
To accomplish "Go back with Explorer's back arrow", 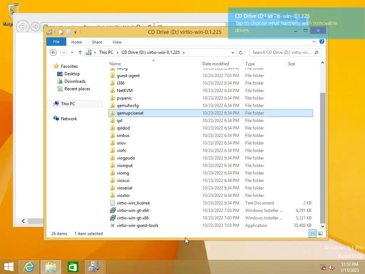I will coord(53,52).
